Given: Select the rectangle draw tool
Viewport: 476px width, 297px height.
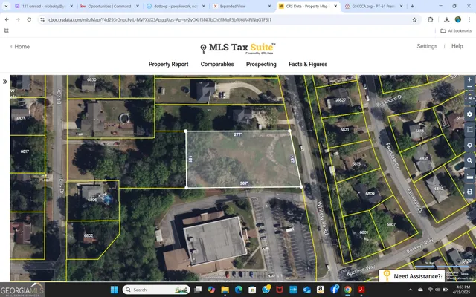Looking at the screenshot, I should point(469,129).
